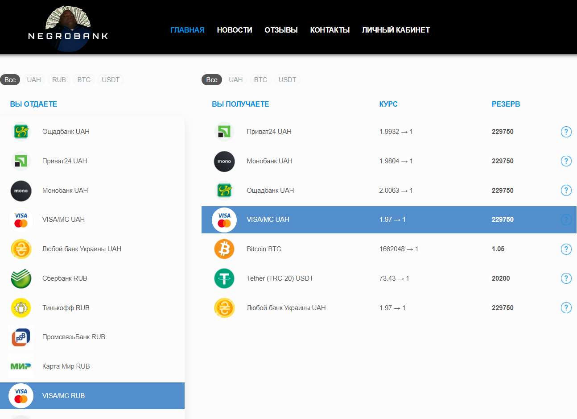
Task: Open the help icon for Tether USDT
Action: [566, 278]
